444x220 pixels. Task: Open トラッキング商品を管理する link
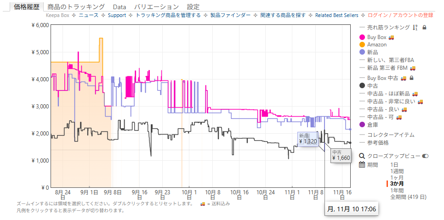[168, 15]
